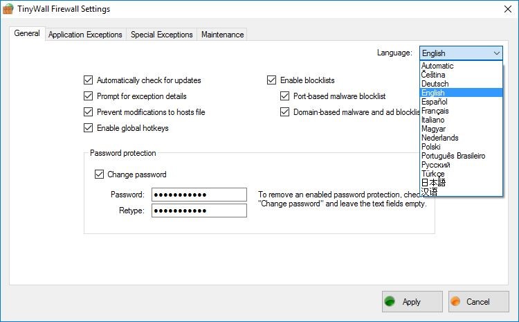Open the Special Exceptions tab
This screenshot has width=519, height=322.
click(x=162, y=35)
